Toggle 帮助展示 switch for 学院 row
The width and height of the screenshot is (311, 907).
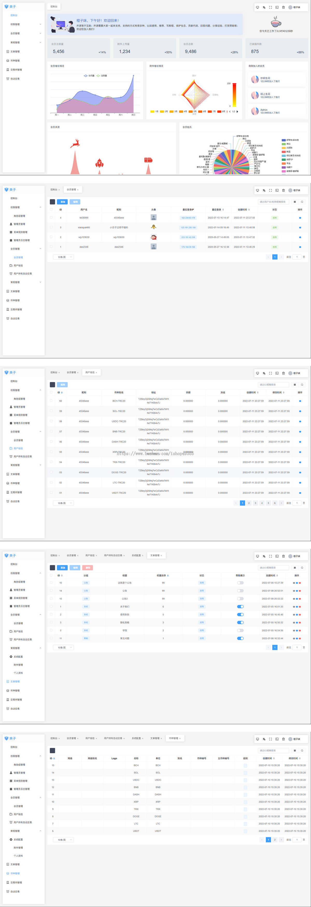click(240, 630)
